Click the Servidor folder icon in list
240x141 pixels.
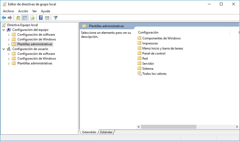139,63
